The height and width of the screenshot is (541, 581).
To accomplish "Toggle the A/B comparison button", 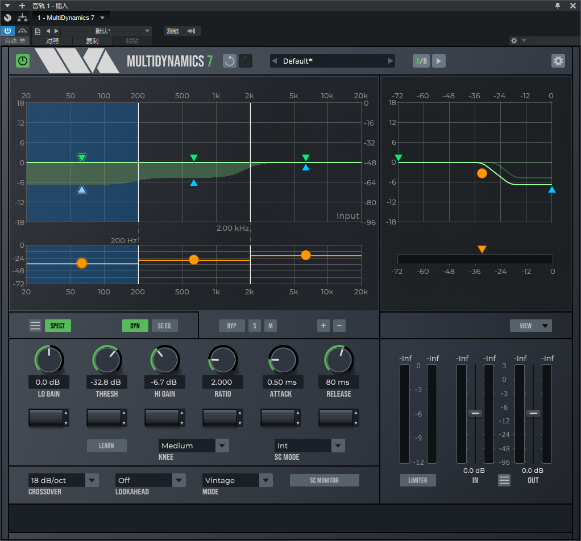I will pos(421,61).
